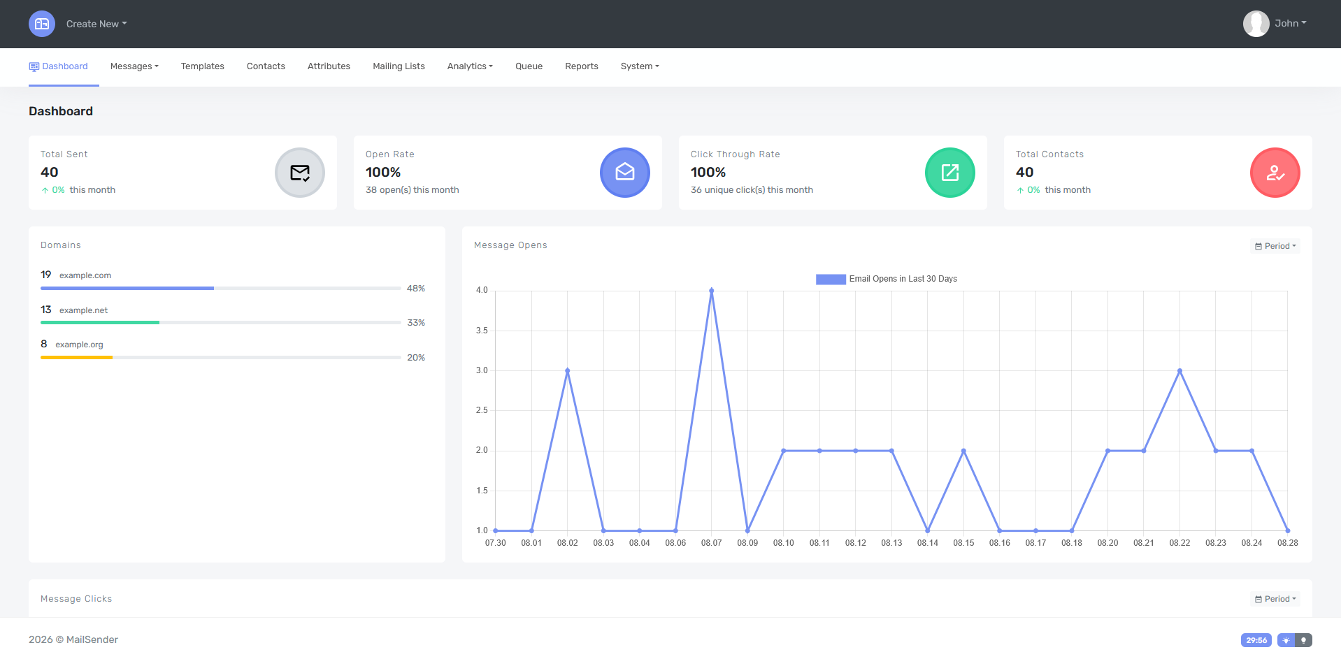Open the Message Clicks Period dropdown

[1275, 599]
